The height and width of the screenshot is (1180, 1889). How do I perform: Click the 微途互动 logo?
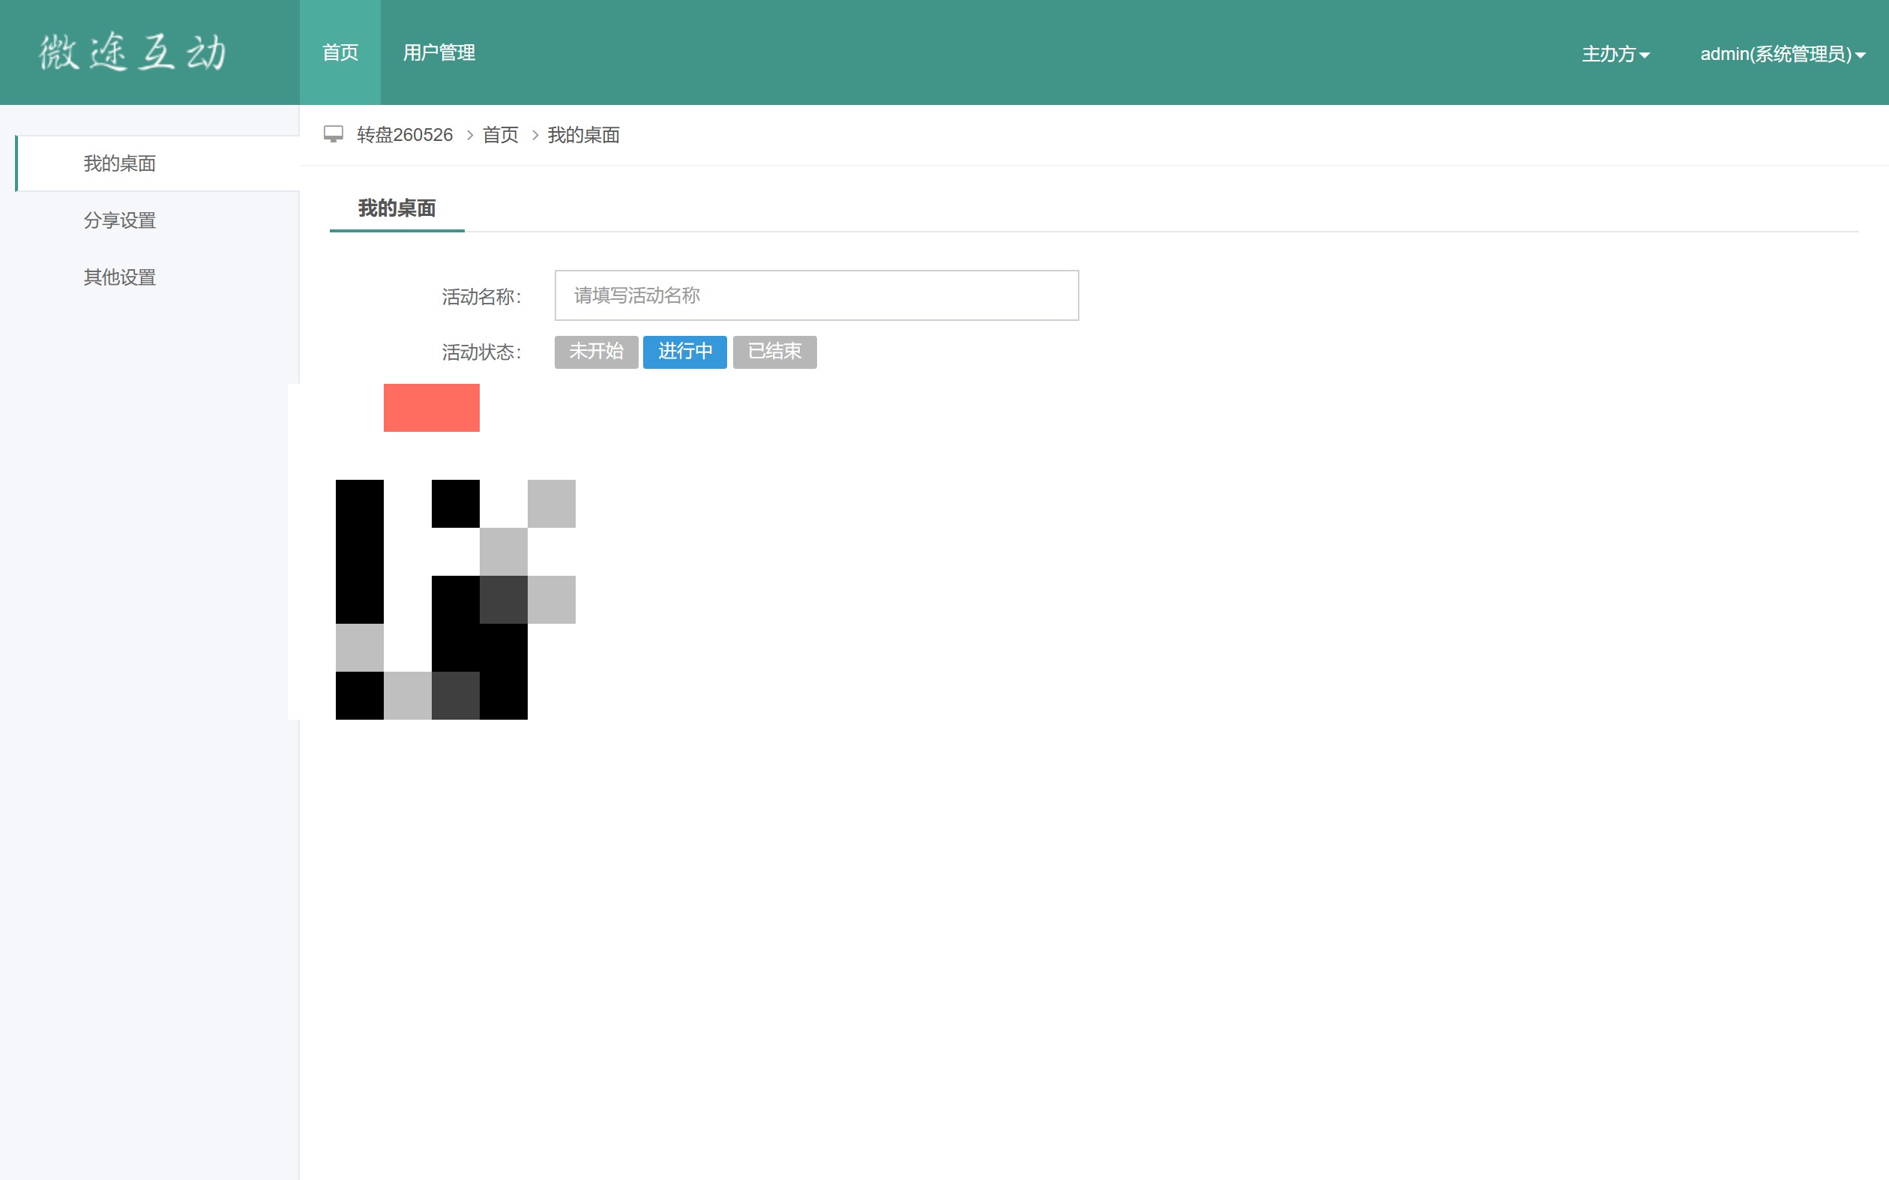point(133,52)
